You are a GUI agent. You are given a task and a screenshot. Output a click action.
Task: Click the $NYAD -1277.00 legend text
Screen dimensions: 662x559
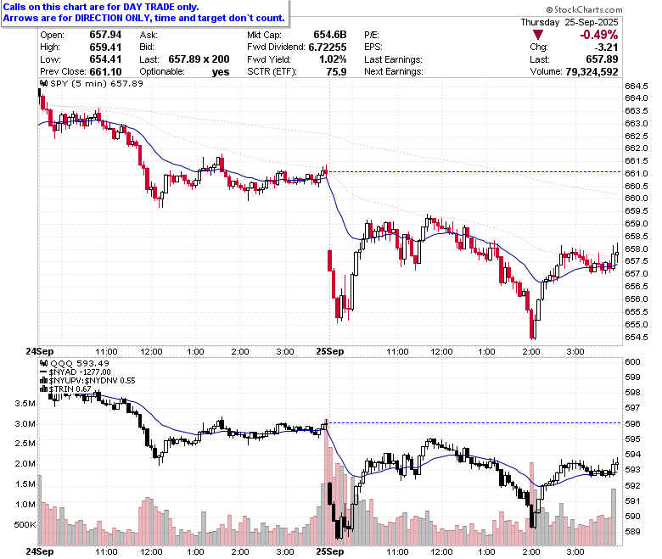pyautogui.click(x=80, y=372)
